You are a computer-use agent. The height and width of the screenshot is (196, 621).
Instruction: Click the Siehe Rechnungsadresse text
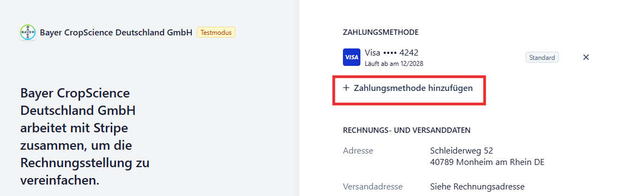(x=477, y=187)
